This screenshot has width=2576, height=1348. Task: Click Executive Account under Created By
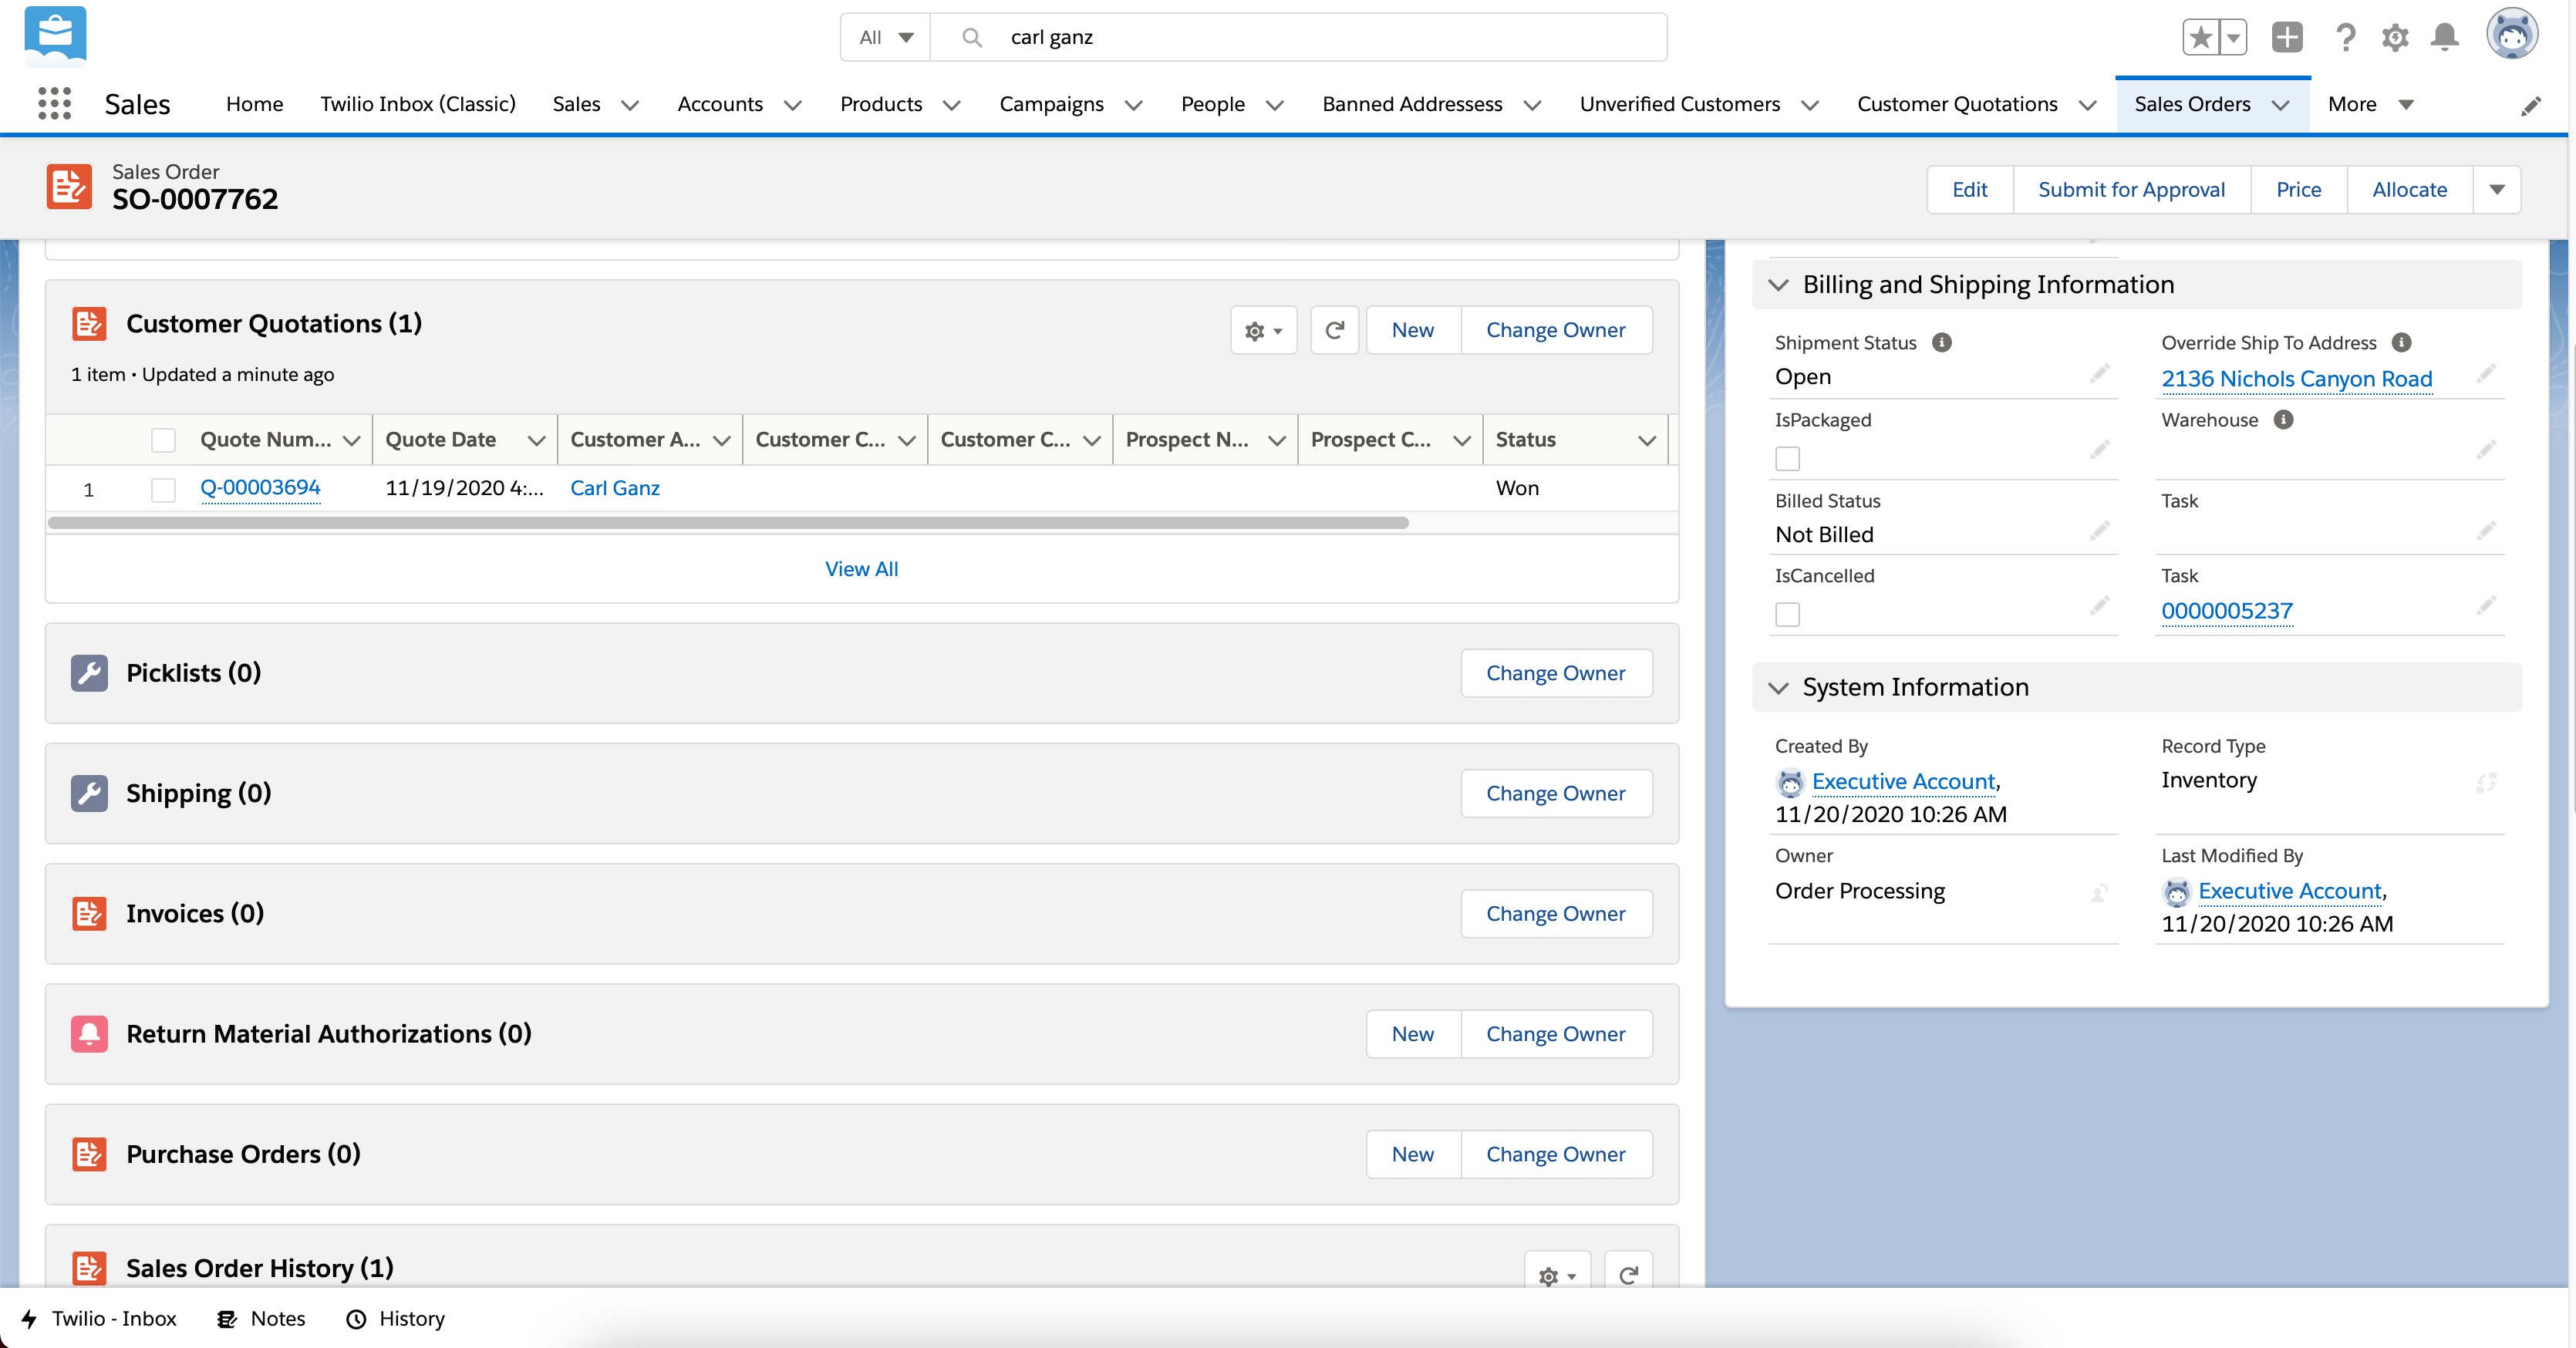(x=1904, y=782)
